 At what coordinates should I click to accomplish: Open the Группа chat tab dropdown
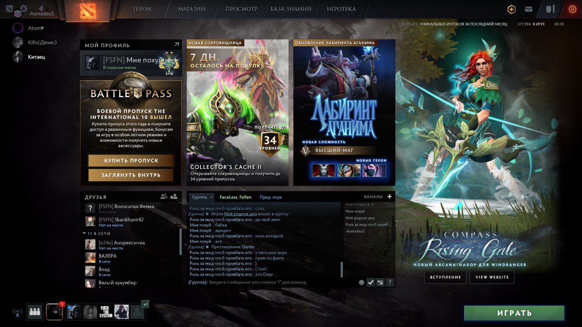click(x=202, y=197)
